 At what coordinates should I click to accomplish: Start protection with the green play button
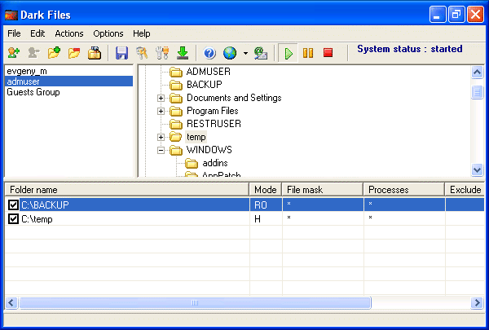(289, 53)
